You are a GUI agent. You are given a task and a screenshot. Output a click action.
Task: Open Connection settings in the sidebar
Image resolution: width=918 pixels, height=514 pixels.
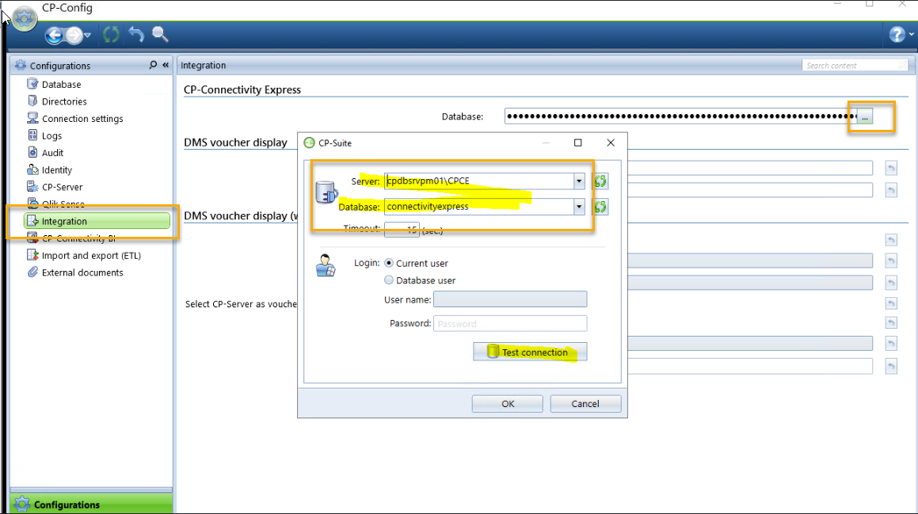point(82,119)
